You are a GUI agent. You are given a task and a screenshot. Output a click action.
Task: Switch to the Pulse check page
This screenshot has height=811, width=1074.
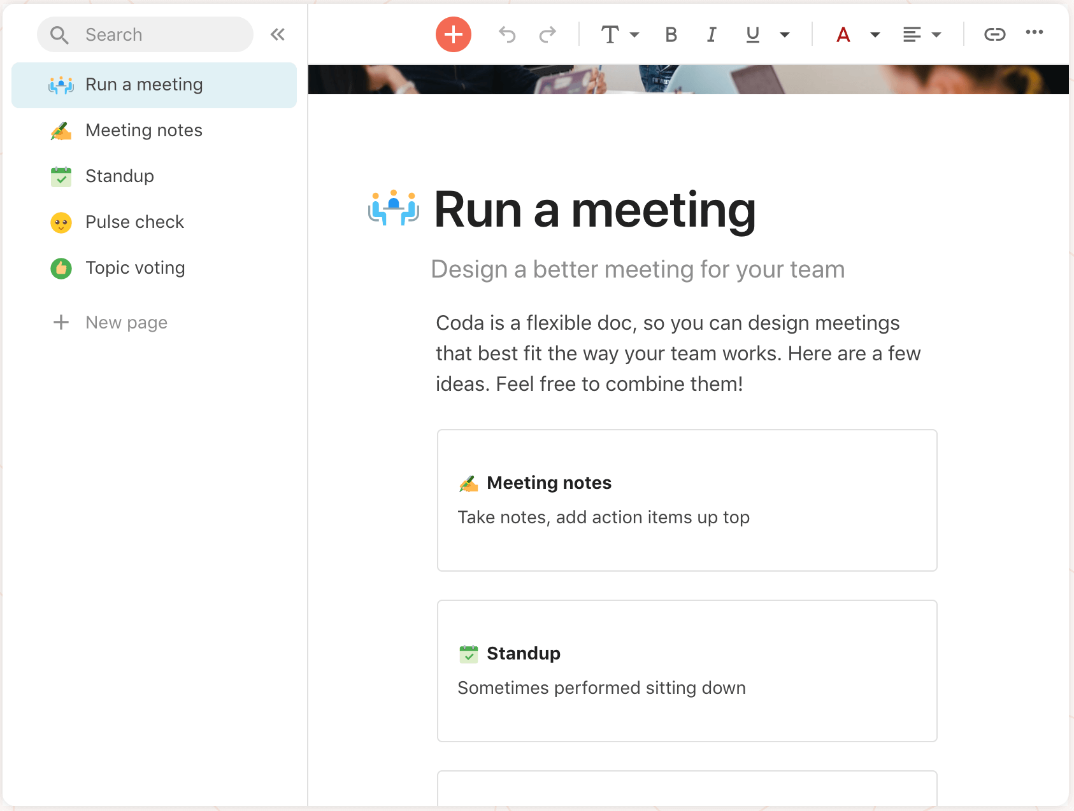click(x=134, y=222)
